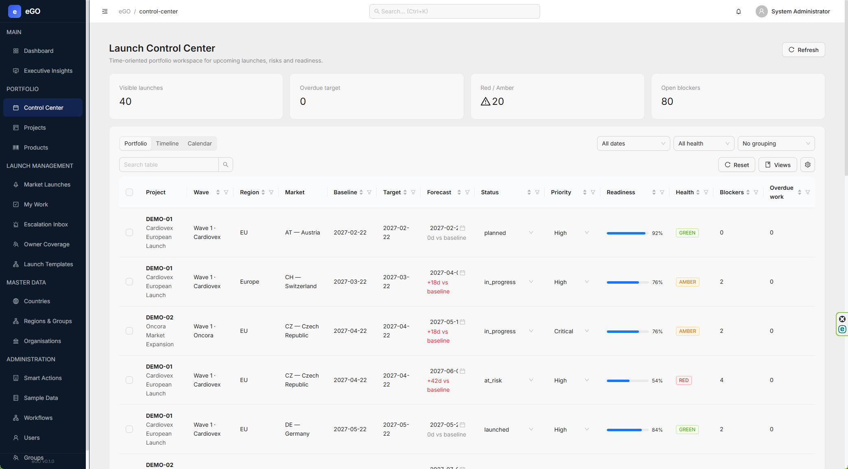The height and width of the screenshot is (469, 848).
Task: Open Owner Coverage in sidebar
Action: pos(43,244)
